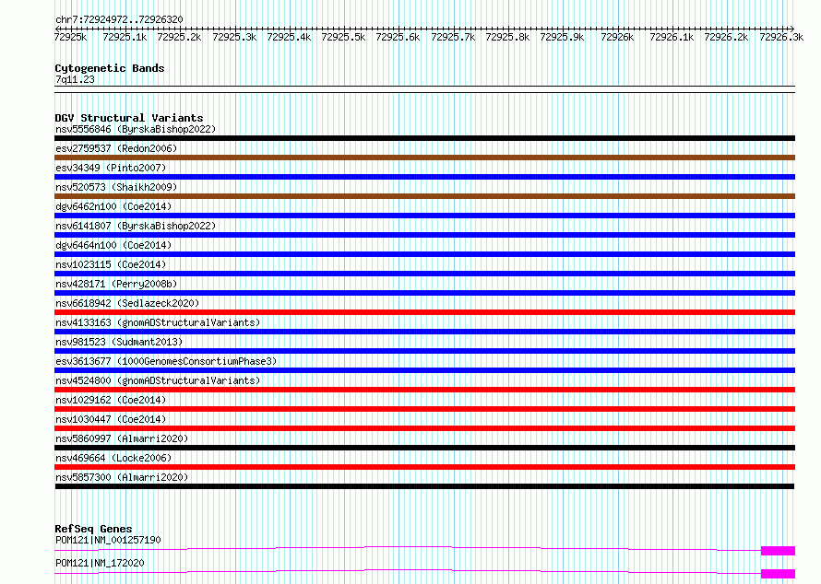Select the blue bar under nsv1023115
This screenshot has height=584, width=821.
click(424, 274)
